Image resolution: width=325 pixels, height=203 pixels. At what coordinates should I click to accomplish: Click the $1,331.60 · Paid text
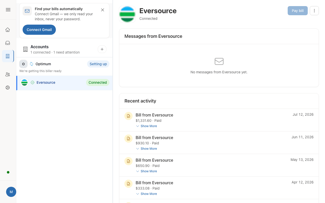click(149, 121)
